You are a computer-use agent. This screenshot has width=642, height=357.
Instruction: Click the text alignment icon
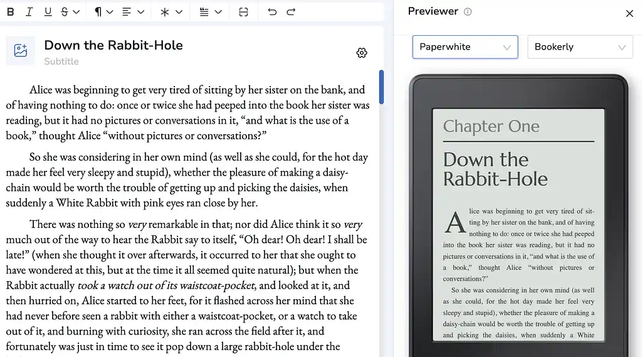pos(127,12)
